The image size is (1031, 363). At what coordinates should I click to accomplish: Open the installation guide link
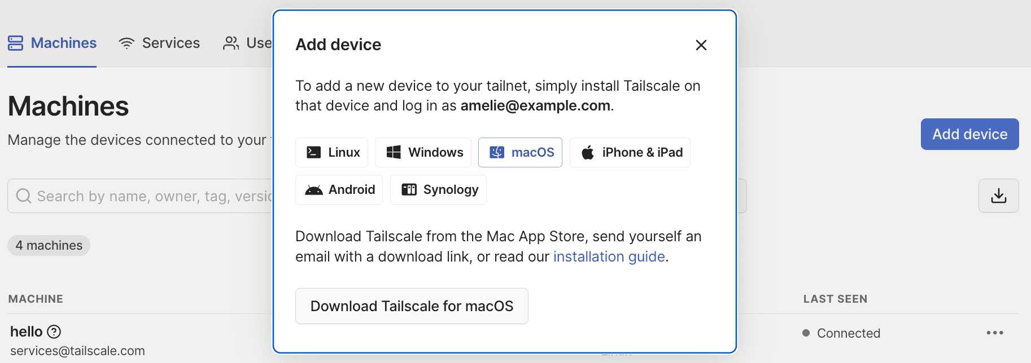(609, 256)
